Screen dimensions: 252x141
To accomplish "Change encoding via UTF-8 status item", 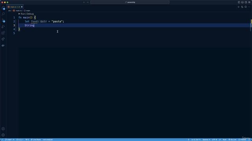I will coord(214,140).
